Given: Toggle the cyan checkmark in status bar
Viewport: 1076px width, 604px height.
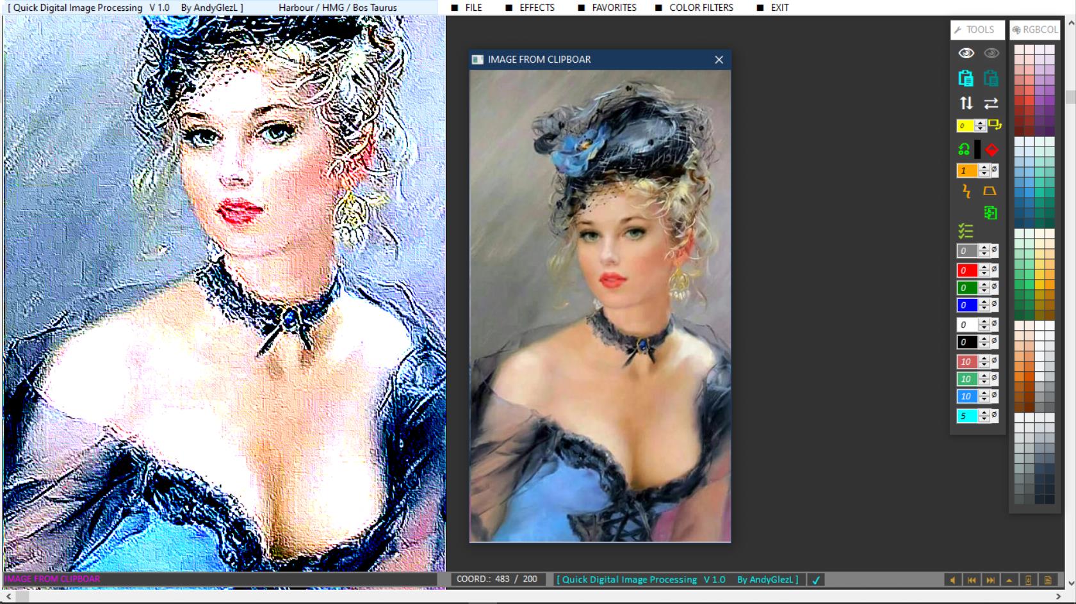Looking at the screenshot, I should (x=816, y=580).
